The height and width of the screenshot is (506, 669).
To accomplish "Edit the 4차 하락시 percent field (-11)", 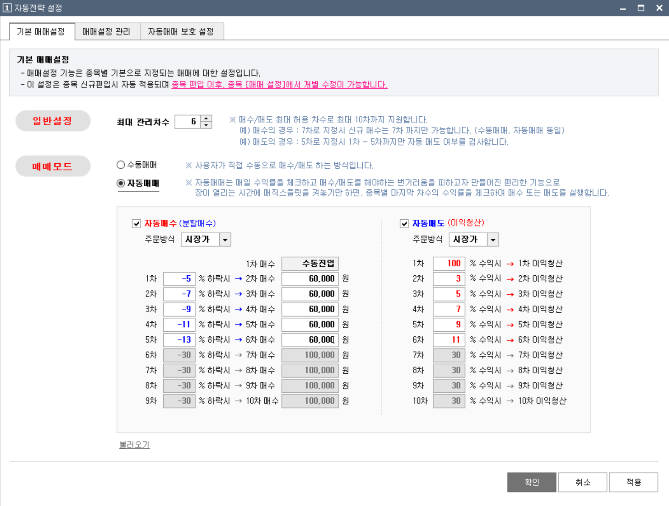I will coord(179,324).
